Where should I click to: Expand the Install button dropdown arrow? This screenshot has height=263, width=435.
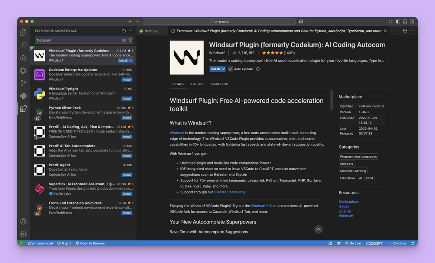(222, 69)
